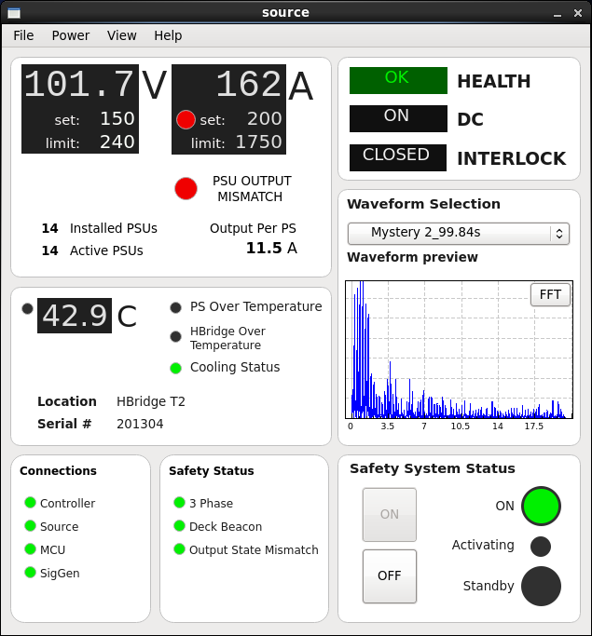Click the window menu icon in title bar
Screen dimensions: 592x636
[14, 13]
